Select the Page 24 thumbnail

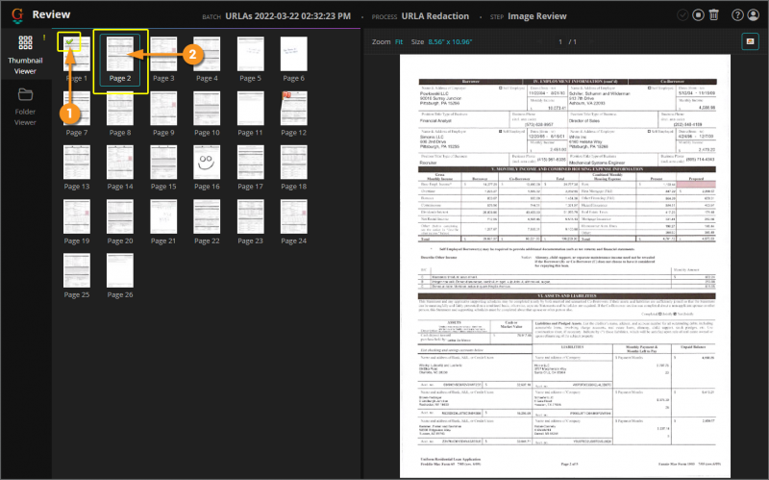(294, 217)
